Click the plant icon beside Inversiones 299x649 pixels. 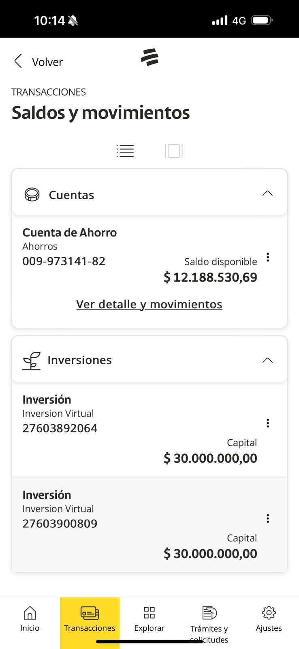point(32,361)
